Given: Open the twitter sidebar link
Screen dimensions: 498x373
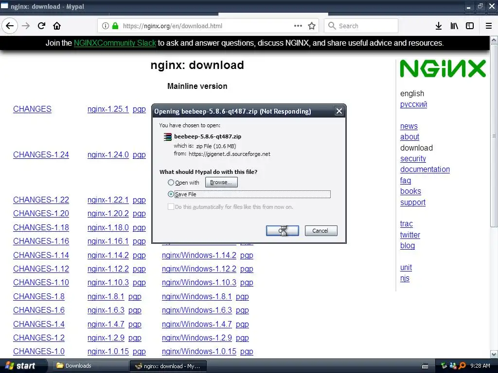Looking at the screenshot, I should 409,235.
